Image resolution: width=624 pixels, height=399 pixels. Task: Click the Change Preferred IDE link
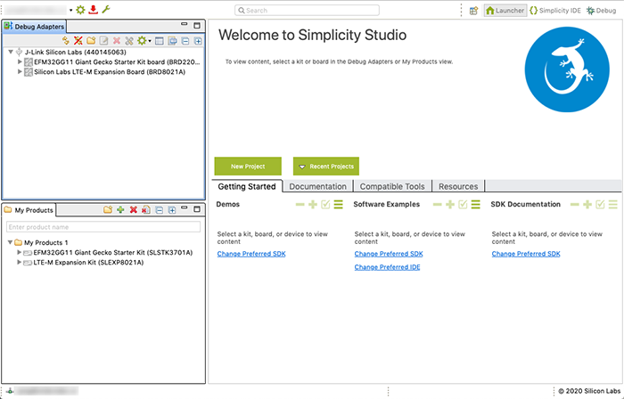pos(387,267)
